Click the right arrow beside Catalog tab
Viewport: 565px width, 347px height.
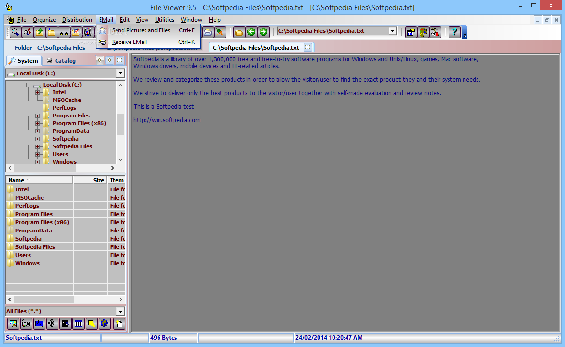[x=110, y=60]
